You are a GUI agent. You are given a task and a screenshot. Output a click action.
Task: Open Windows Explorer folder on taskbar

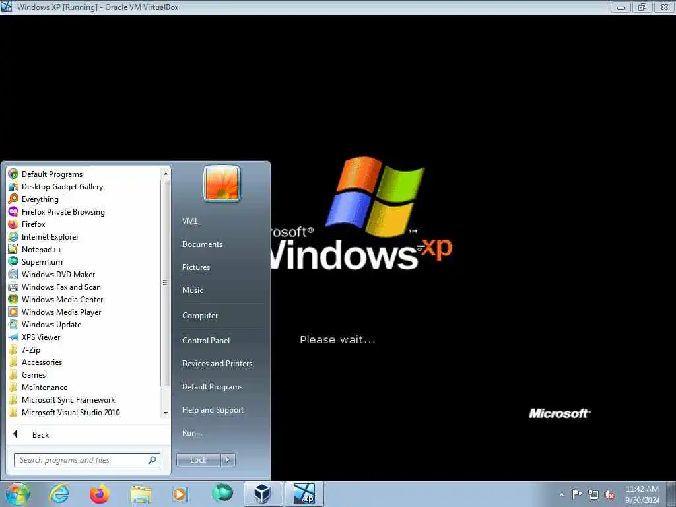[141, 494]
